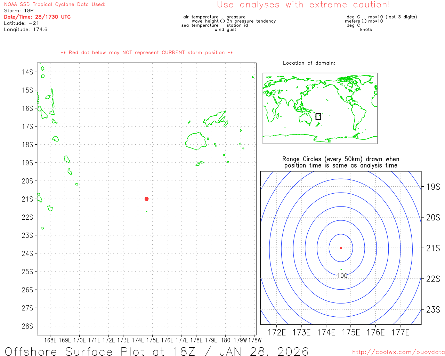Select the black domain rectangle on world map
Image resolution: width=445 pixels, height=356 pixels.
pyautogui.click(x=318, y=116)
